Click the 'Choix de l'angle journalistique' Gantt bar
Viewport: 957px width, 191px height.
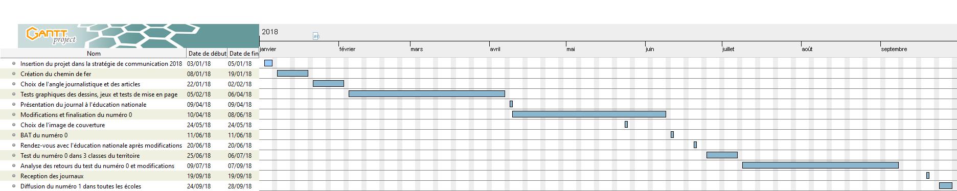coord(328,83)
